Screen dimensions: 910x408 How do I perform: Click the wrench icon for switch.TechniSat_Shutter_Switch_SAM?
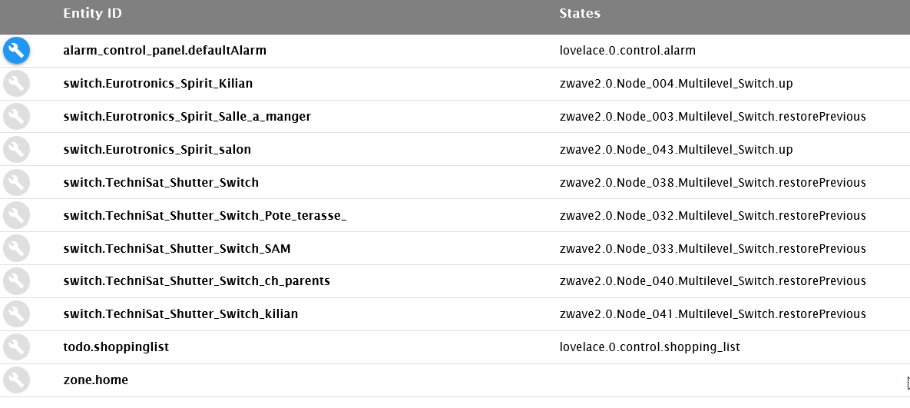click(16, 249)
